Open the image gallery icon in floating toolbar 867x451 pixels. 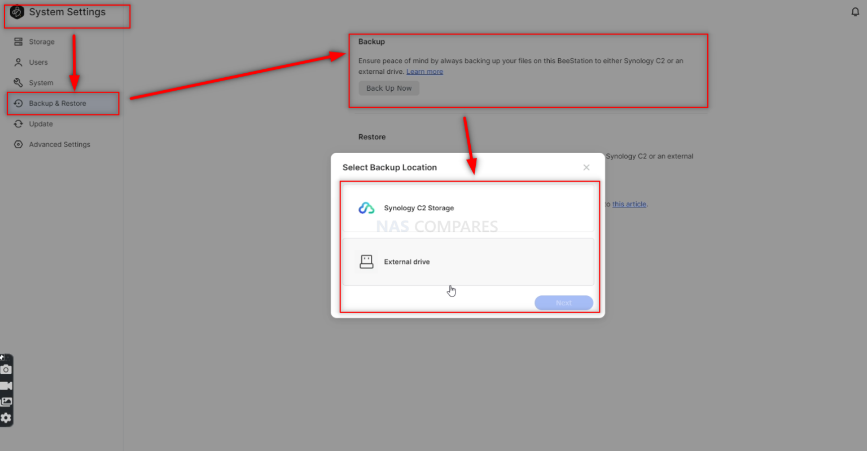[x=6, y=401]
